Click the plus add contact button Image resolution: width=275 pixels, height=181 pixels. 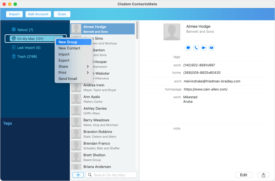(x=78, y=175)
